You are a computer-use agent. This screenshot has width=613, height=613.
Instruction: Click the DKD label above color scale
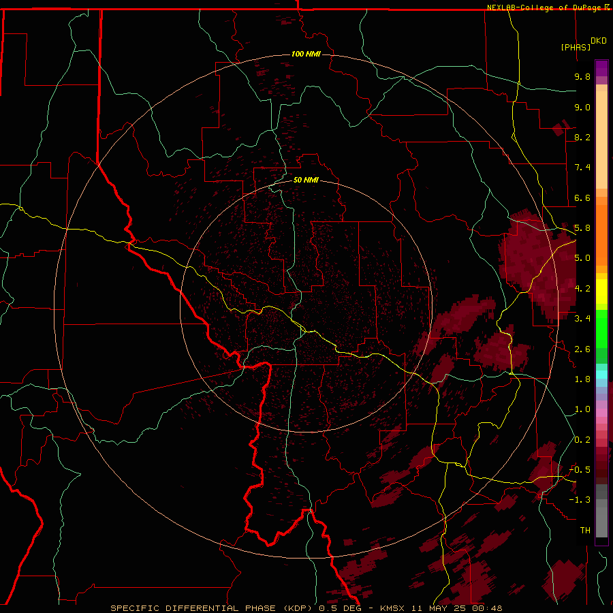click(599, 41)
